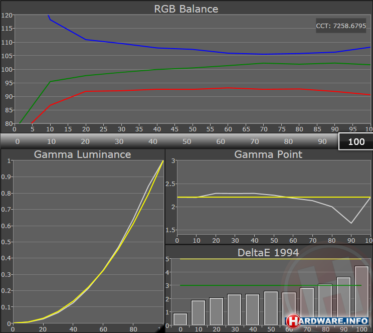Screen dimensions: 373x333
Task: Click the DeltaE bar for 50
Action: coord(271,308)
